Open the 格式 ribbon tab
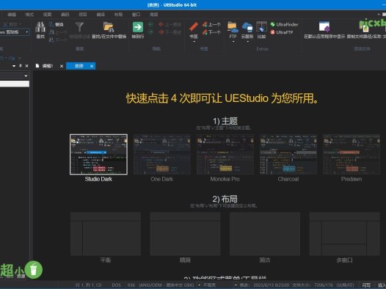386x289 pixels. coord(29,15)
